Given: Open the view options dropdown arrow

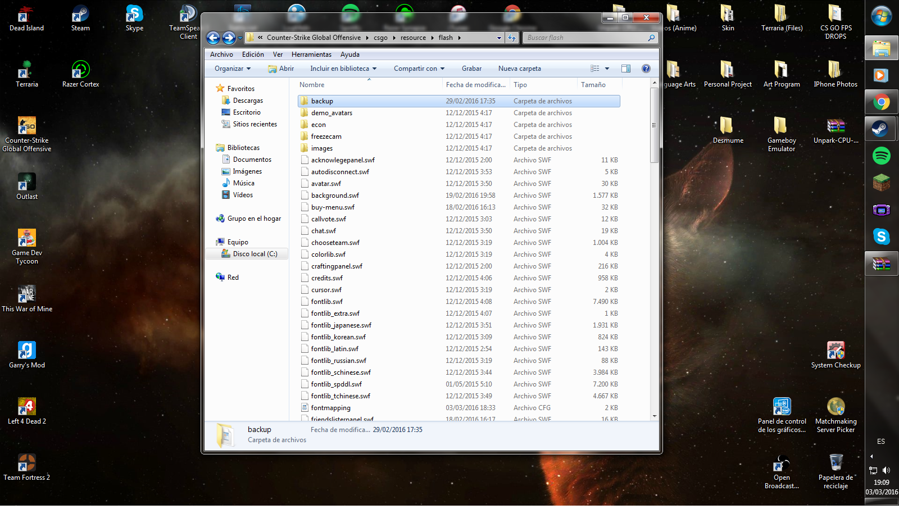Looking at the screenshot, I should click(607, 69).
